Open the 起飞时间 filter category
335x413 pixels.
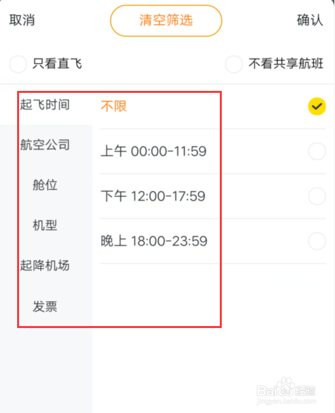click(x=45, y=105)
